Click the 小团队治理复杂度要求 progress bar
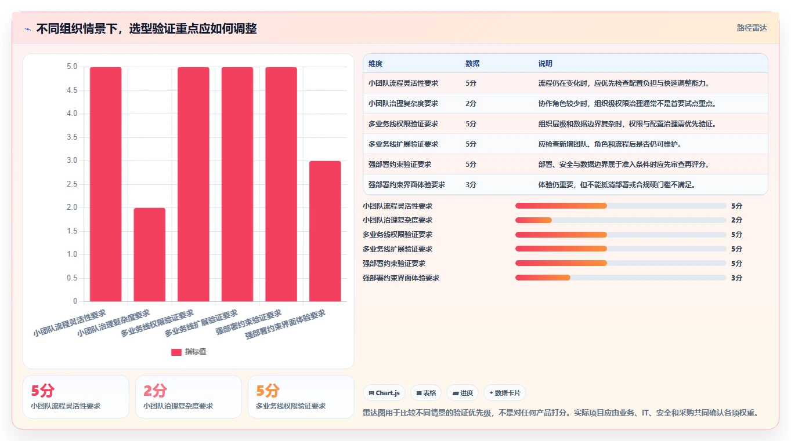The image size is (791, 441). (621, 220)
